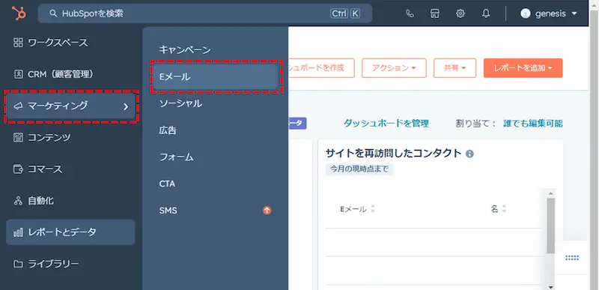Screen dimensions: 599x290
Task: Click the CRM（顧客管理） contact icon
Action: coord(18,74)
